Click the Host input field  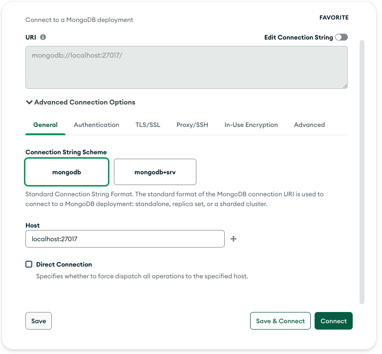pos(125,239)
